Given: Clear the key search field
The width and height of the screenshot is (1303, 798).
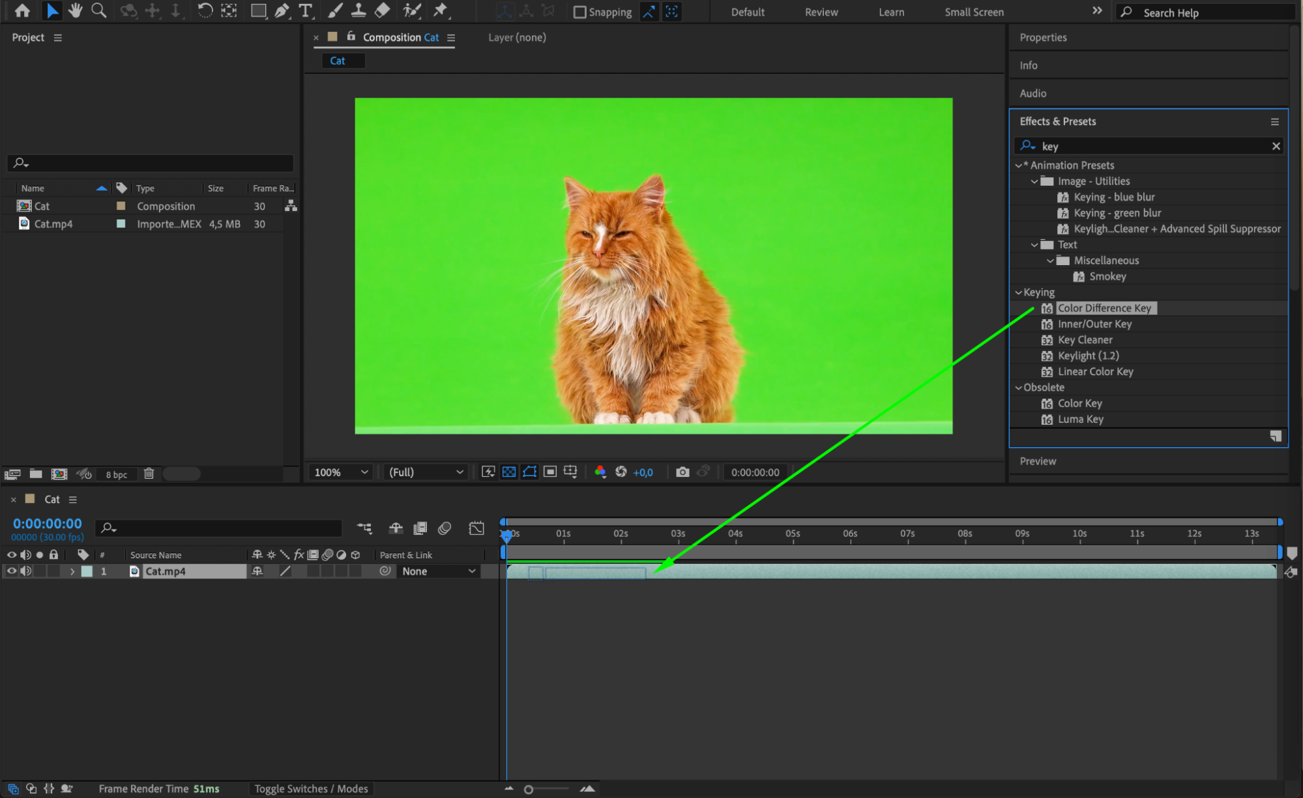Looking at the screenshot, I should 1276,147.
